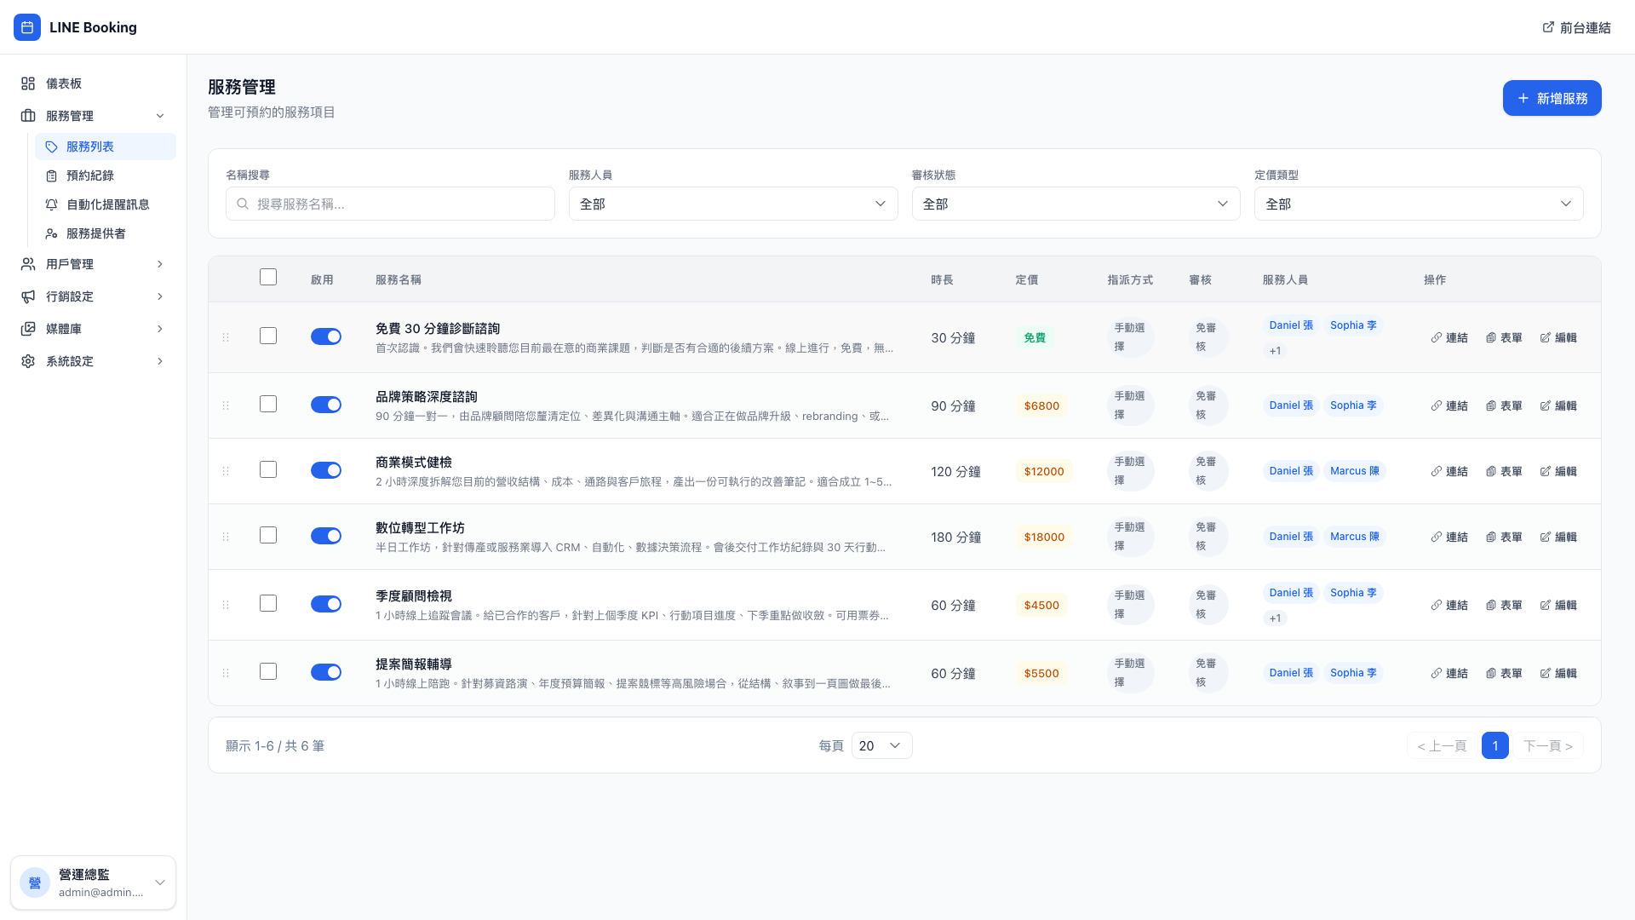Screen dimensions: 1635x920
Task: Click the briefcase icon beside 服務管理
Action: click(x=28, y=116)
